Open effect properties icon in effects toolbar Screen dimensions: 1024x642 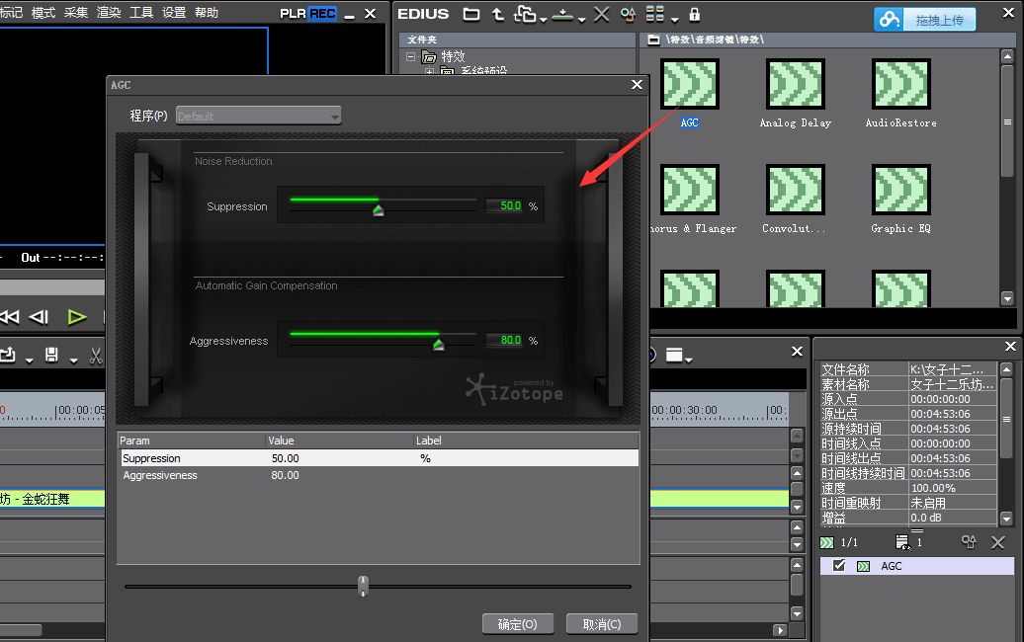click(x=628, y=15)
